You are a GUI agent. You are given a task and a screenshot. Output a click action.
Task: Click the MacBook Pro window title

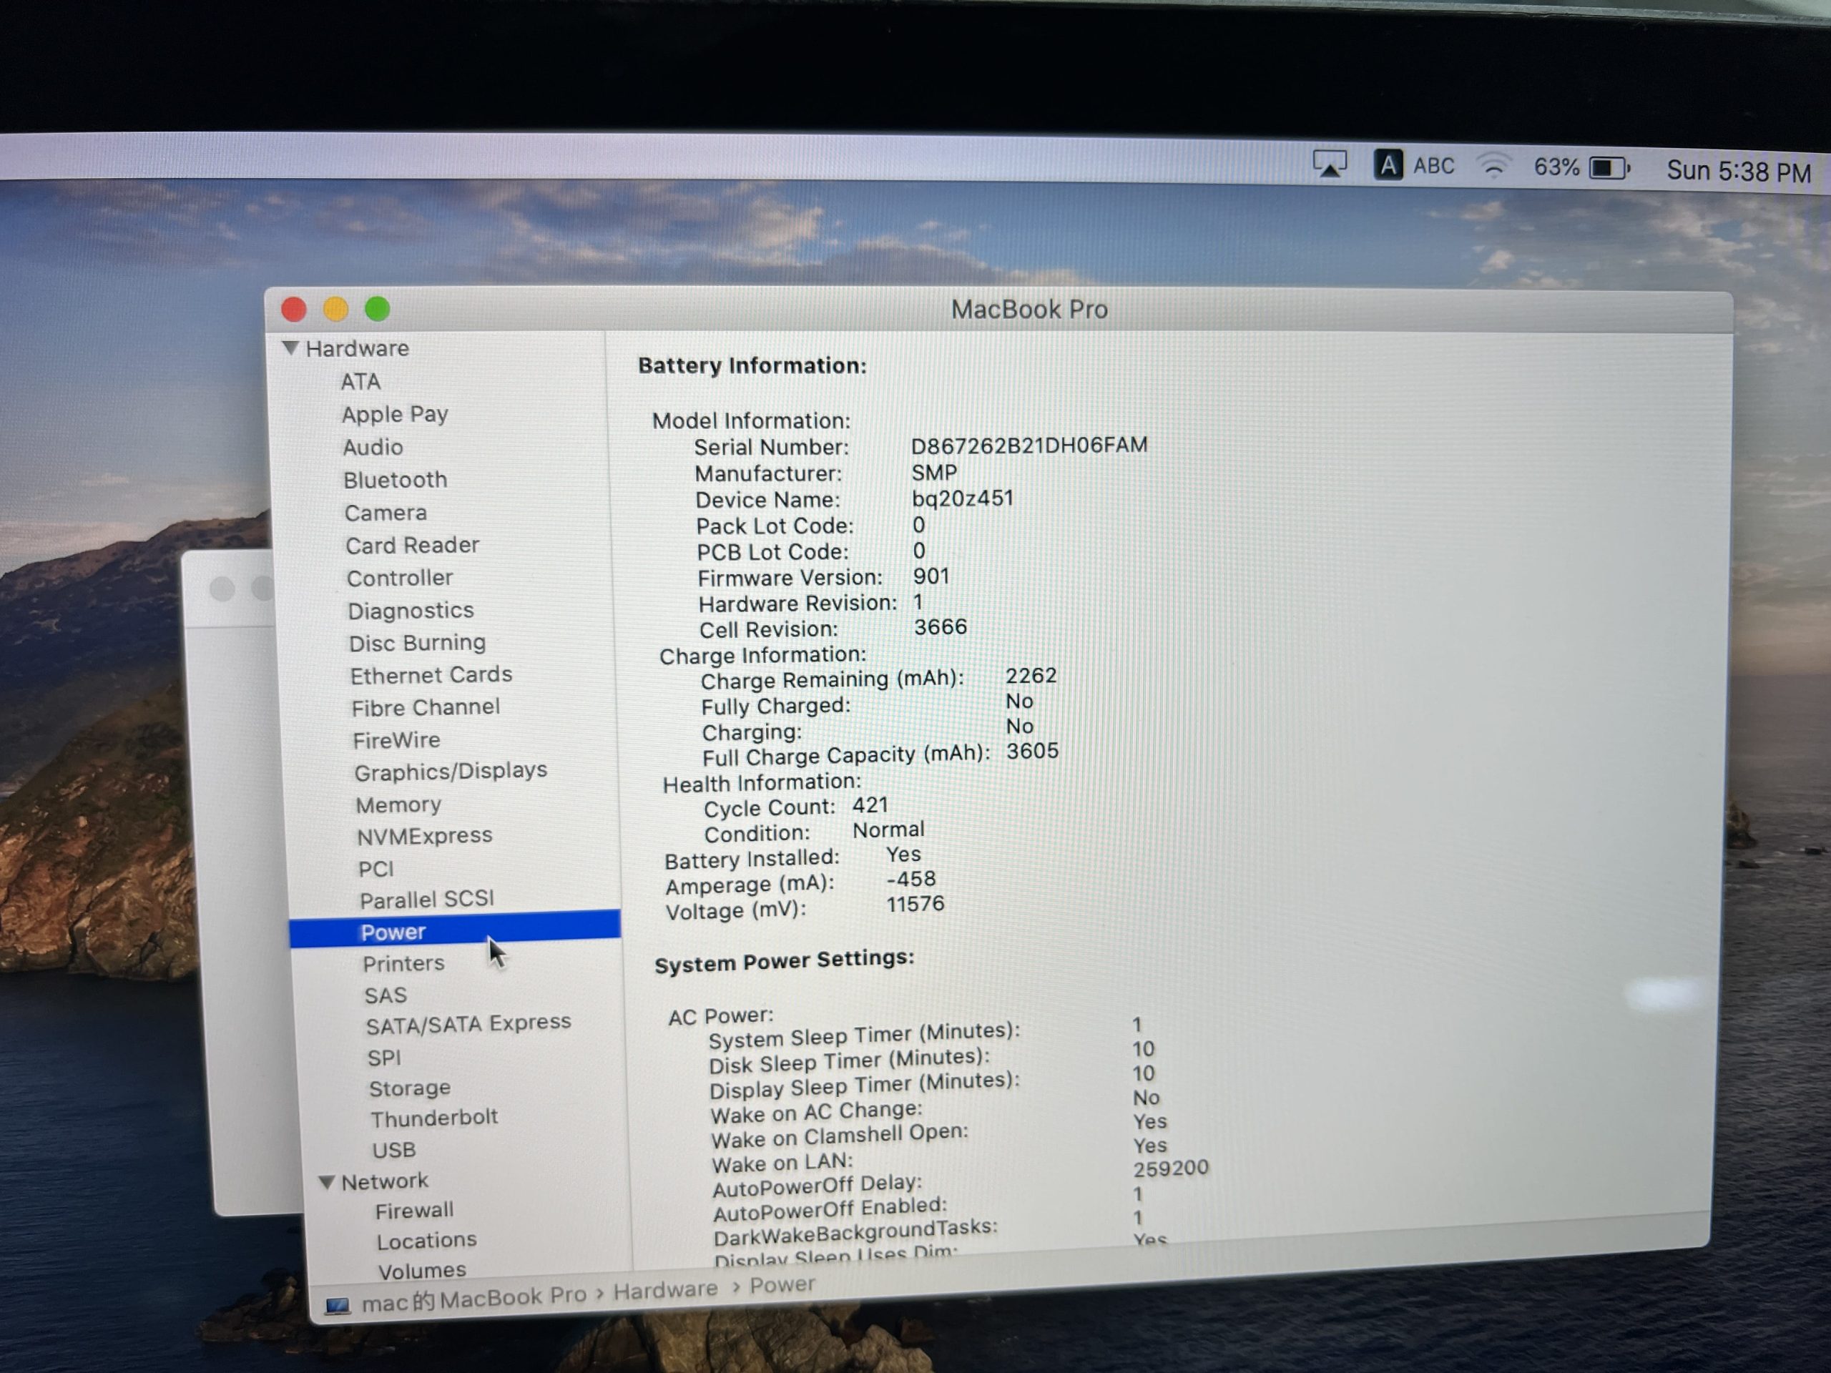pos(1029,310)
